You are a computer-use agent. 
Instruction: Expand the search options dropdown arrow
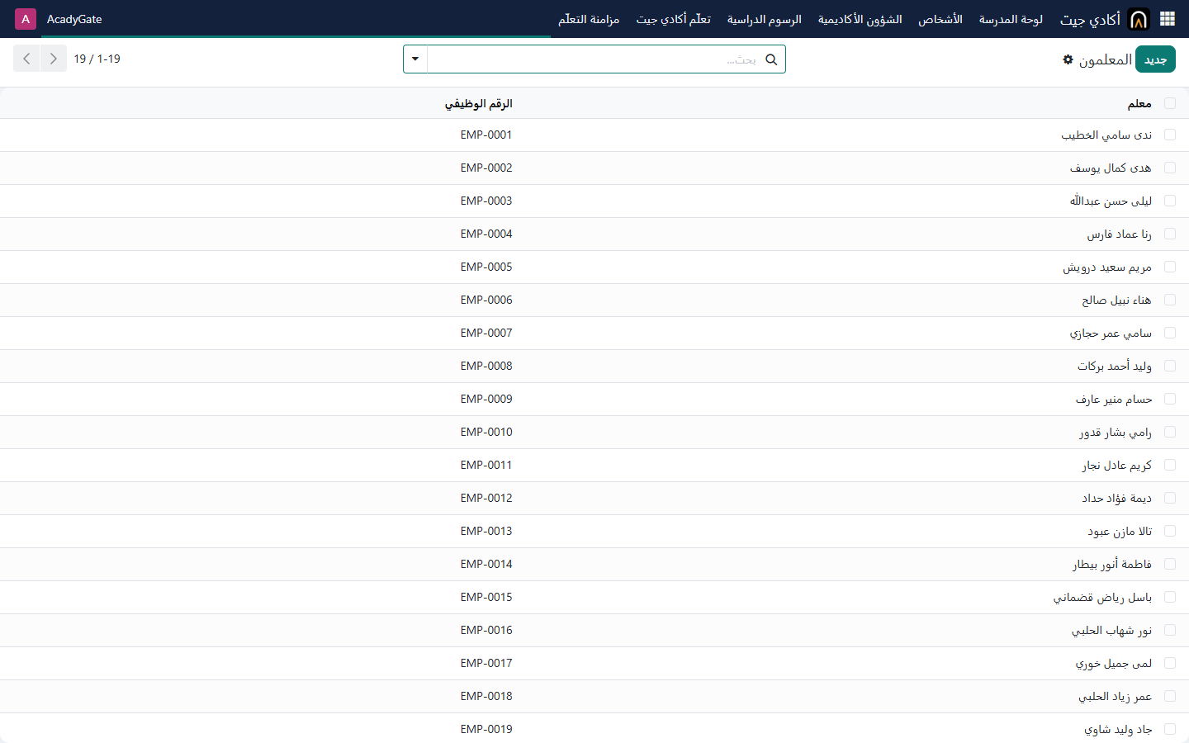tap(415, 59)
